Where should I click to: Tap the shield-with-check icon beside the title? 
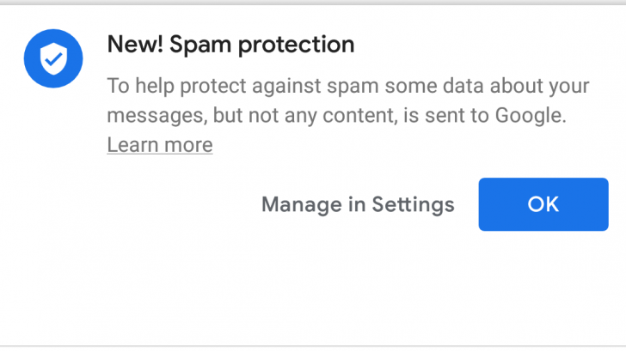[x=53, y=59]
